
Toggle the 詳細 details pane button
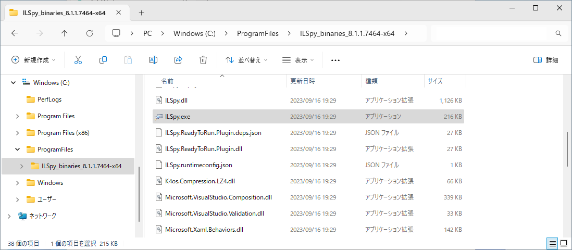[546, 60]
